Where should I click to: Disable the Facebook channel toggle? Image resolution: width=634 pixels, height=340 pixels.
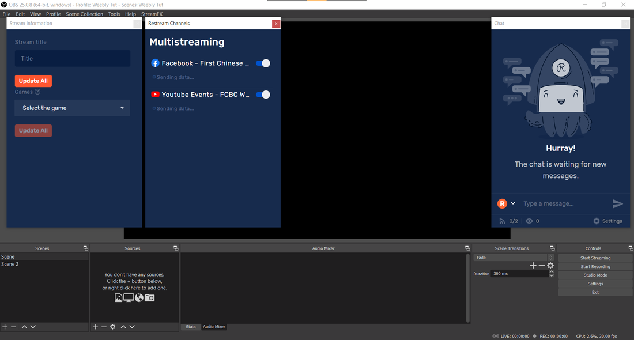(x=263, y=63)
